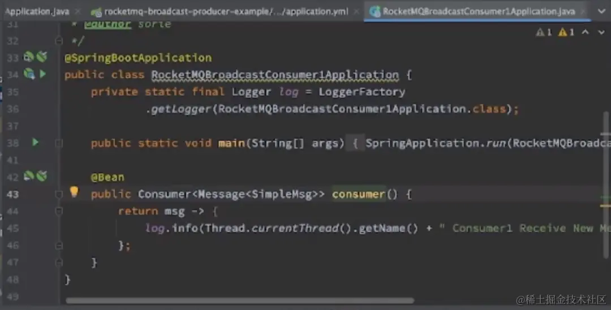Click the gray weak-warning count in the inspection widget
The height and width of the screenshot is (310, 611).
544,32
